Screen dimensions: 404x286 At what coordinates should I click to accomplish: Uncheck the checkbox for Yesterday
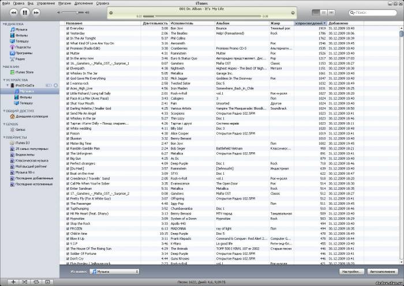[68, 33]
